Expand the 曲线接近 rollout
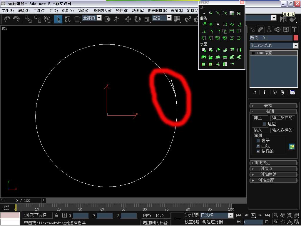This screenshot has width=301, height=226. [x=273, y=163]
